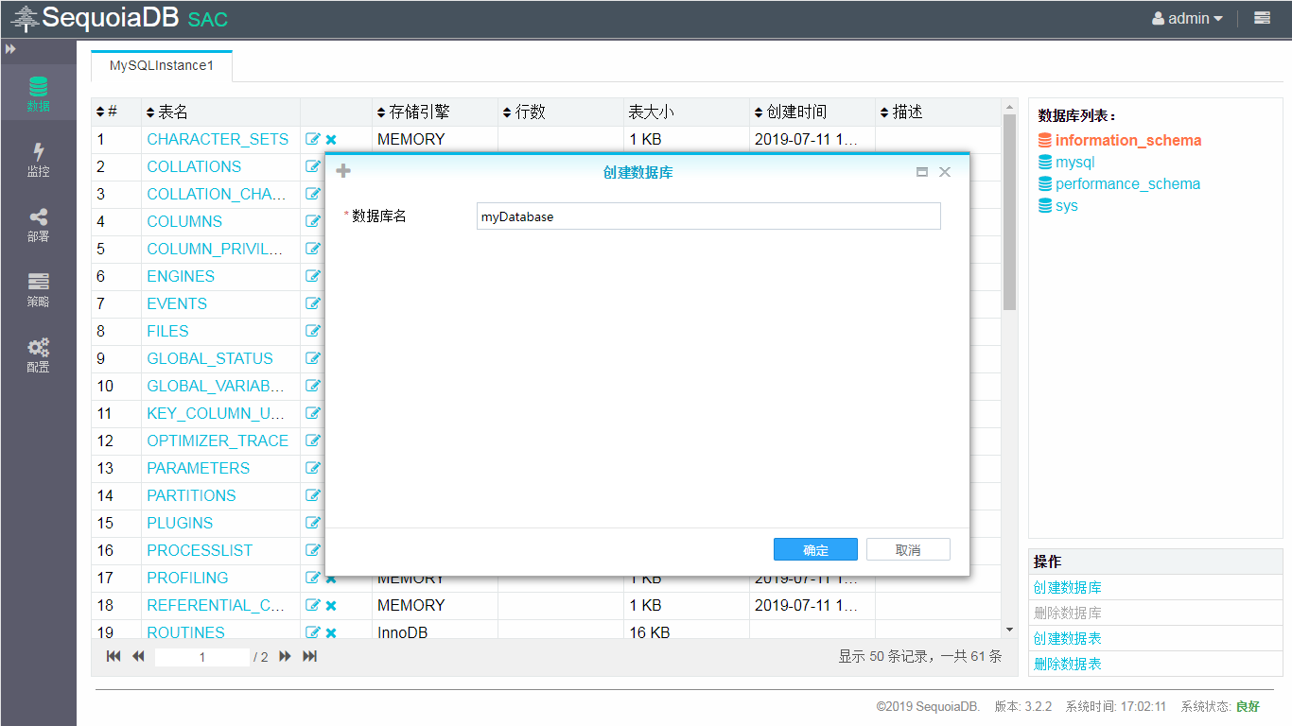This screenshot has height=726, width=1292.
Task: Go to the last page of records
Action: (x=309, y=656)
